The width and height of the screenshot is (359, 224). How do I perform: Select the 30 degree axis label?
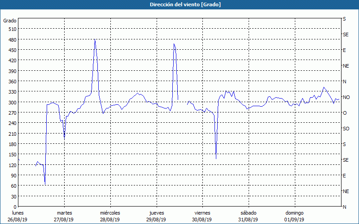[14, 197]
